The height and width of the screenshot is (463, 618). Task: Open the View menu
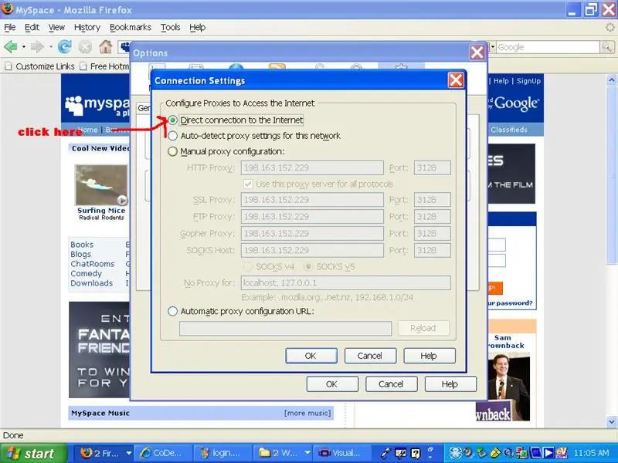56,27
